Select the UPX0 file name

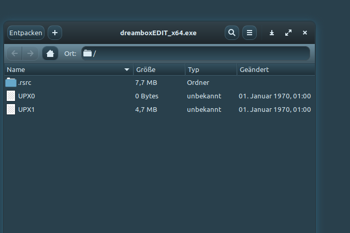26,96
